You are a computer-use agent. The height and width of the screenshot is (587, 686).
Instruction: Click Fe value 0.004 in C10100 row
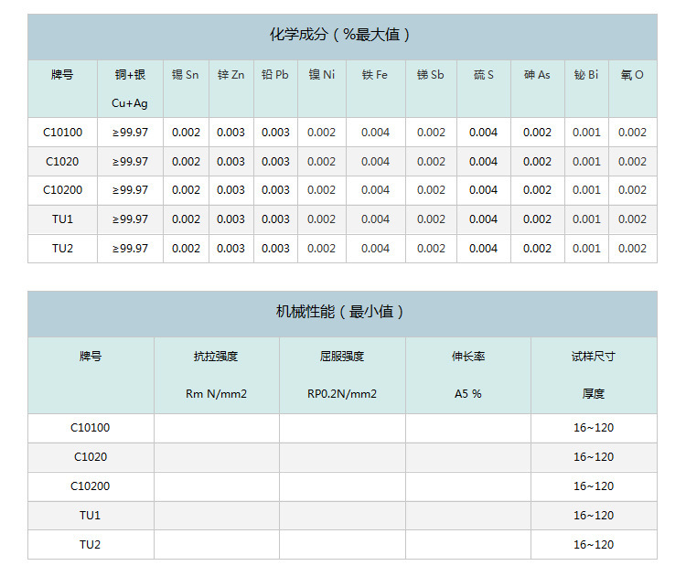(x=375, y=132)
